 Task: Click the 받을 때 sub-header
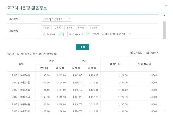tap(60, 68)
